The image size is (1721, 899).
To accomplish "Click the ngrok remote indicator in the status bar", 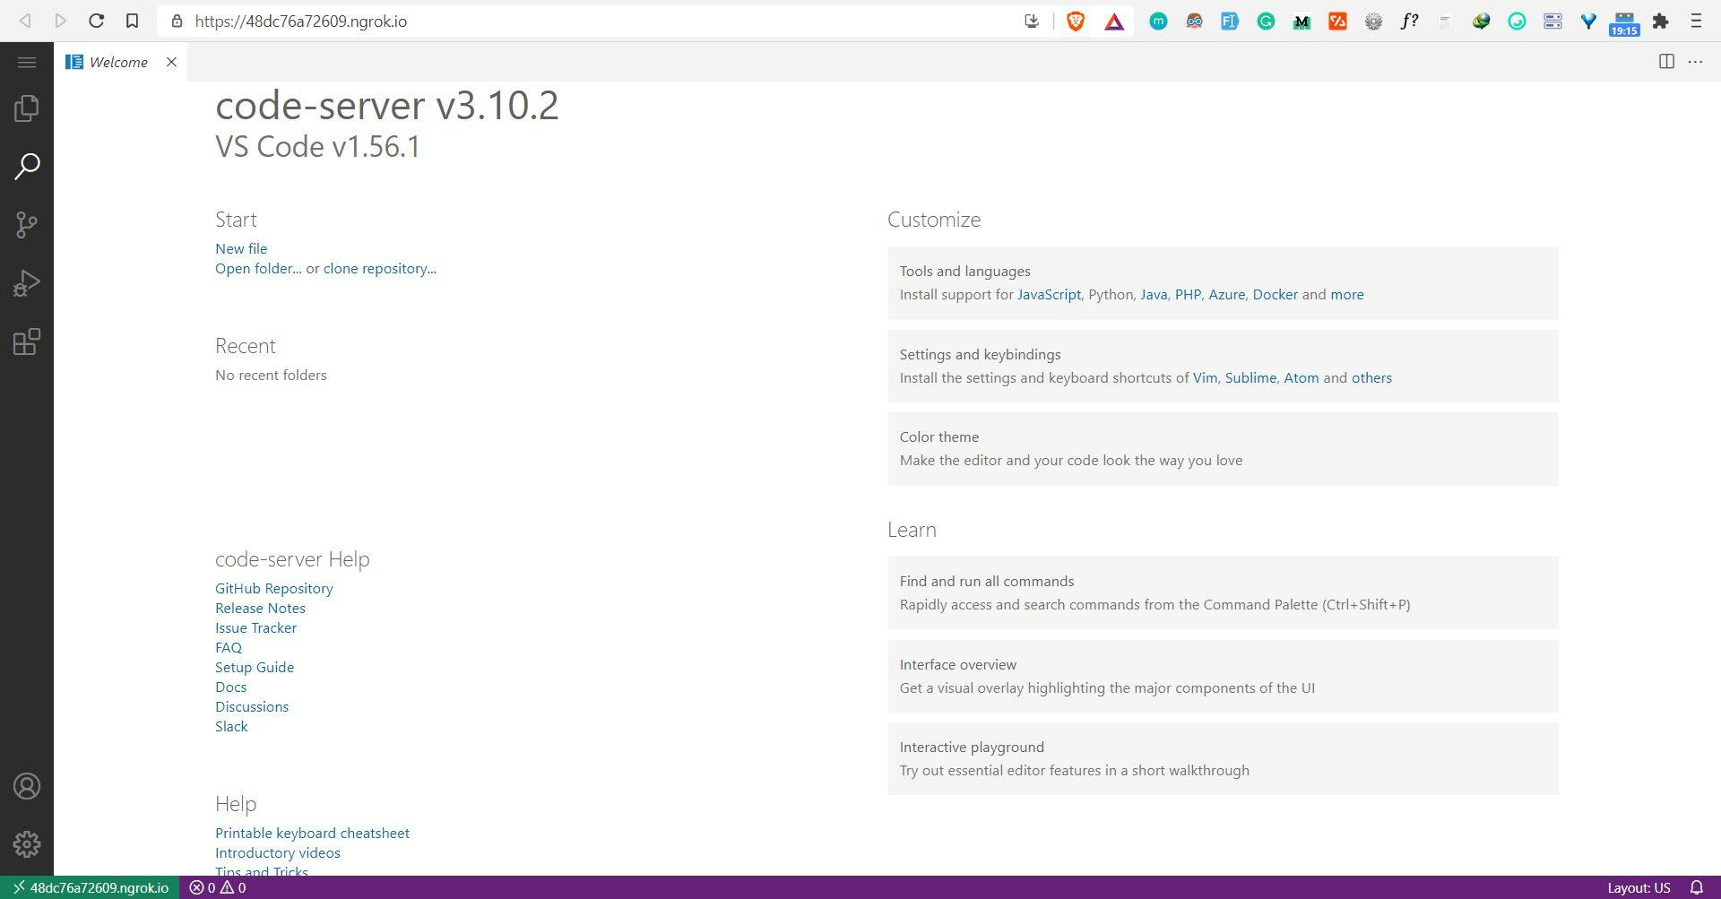I will point(90,887).
